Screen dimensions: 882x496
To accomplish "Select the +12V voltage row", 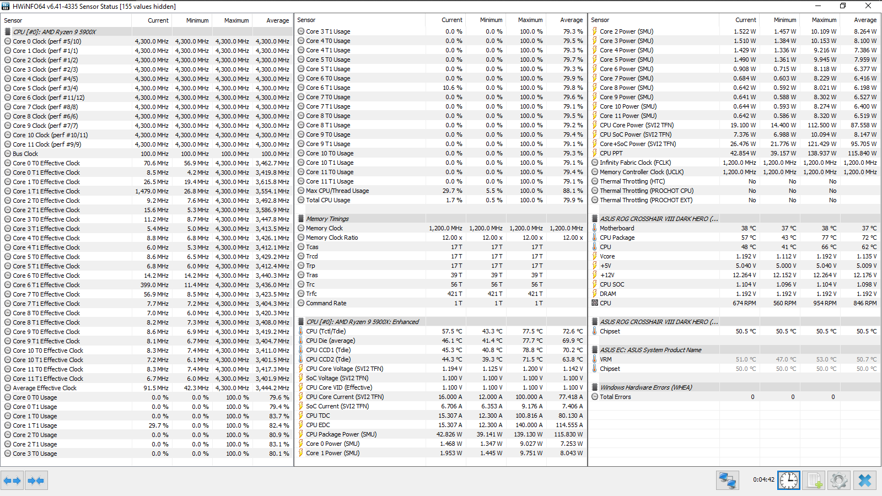I will [734, 275].
